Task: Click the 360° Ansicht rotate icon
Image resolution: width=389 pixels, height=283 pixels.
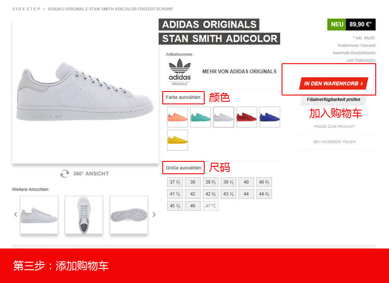Action: pyautogui.click(x=65, y=173)
